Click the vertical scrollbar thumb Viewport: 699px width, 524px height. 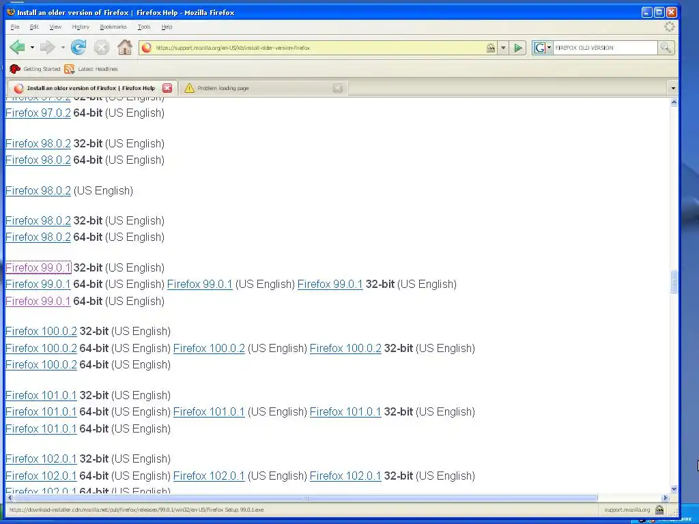674,282
